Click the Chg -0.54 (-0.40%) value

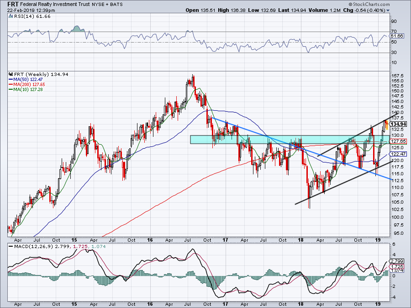(364, 10)
